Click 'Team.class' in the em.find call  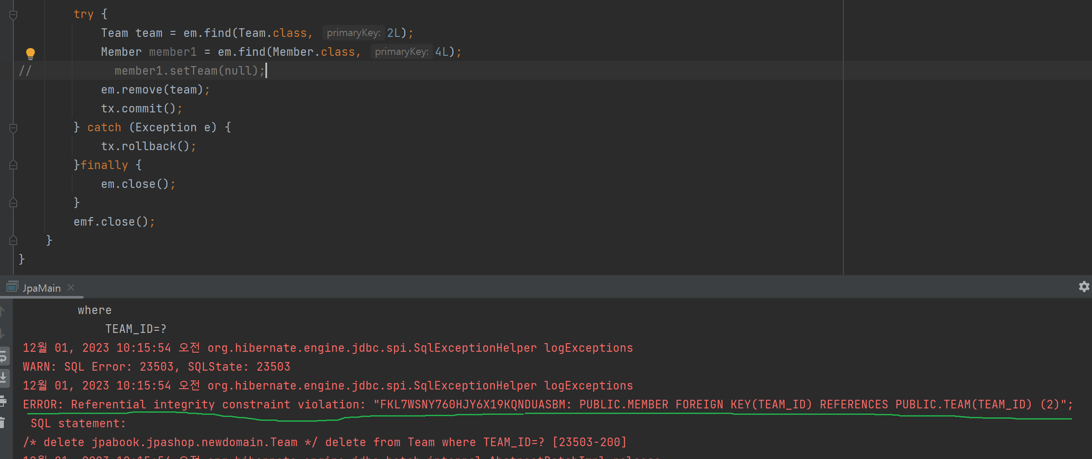273,33
